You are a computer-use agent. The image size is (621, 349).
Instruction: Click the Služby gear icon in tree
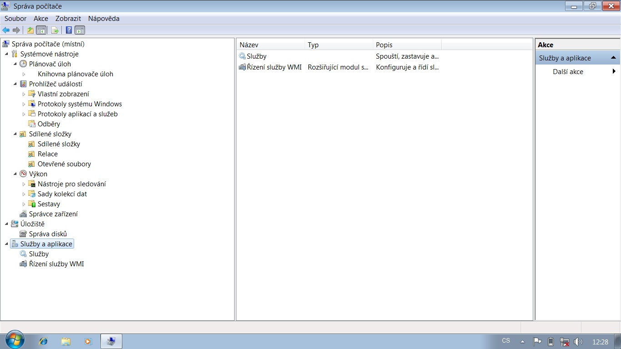pos(23,254)
